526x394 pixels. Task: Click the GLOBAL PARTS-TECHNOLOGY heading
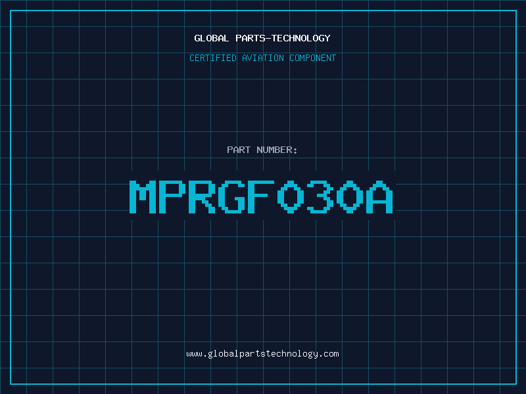(x=262, y=38)
